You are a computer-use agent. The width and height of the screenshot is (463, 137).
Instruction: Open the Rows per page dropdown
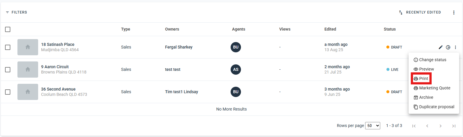pos(373,126)
